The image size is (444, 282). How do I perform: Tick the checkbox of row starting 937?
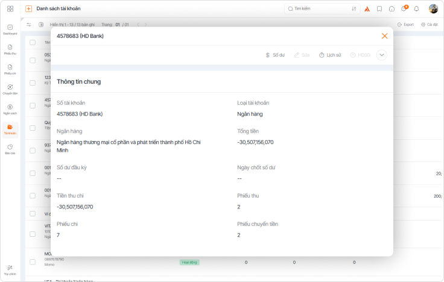[x=33, y=151]
